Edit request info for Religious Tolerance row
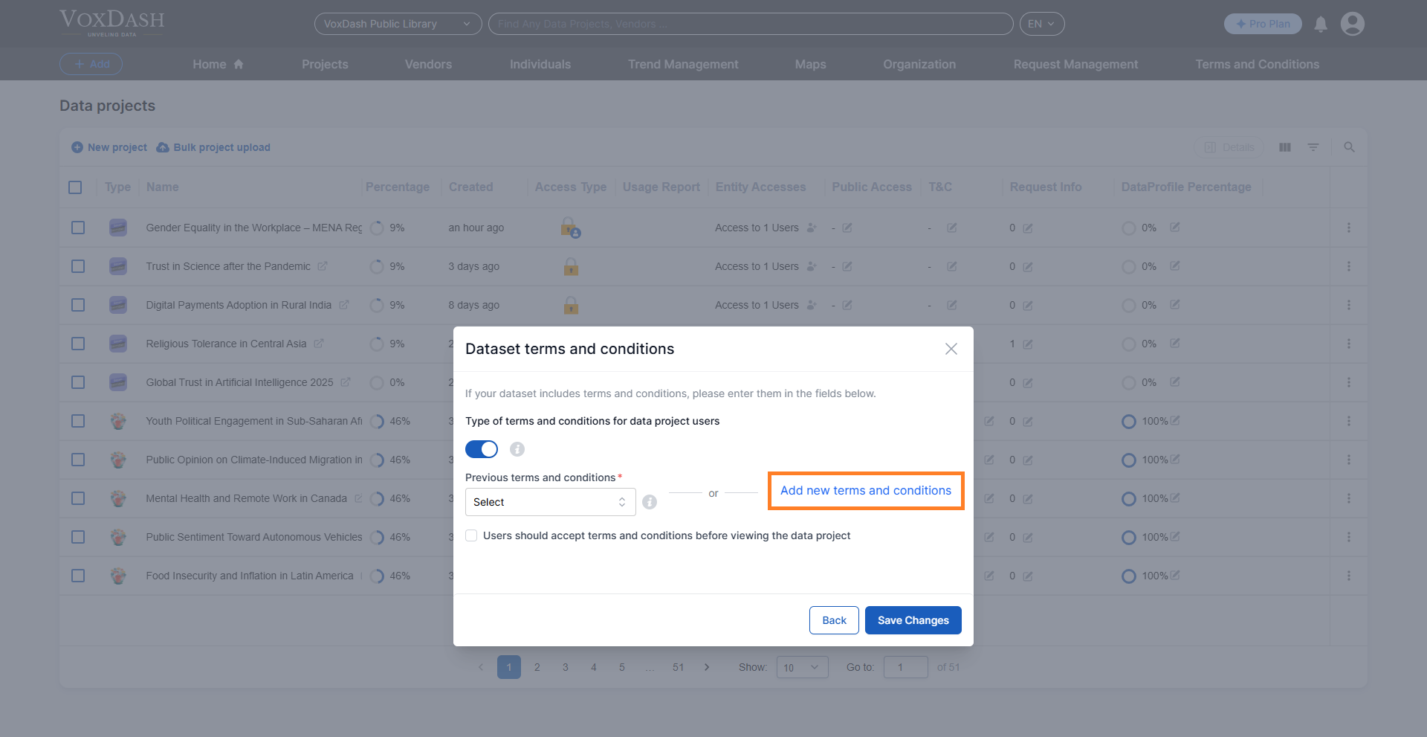Image resolution: width=1427 pixels, height=737 pixels. tap(1028, 344)
